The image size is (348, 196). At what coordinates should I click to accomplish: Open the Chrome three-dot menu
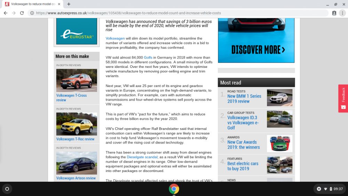(342, 13)
